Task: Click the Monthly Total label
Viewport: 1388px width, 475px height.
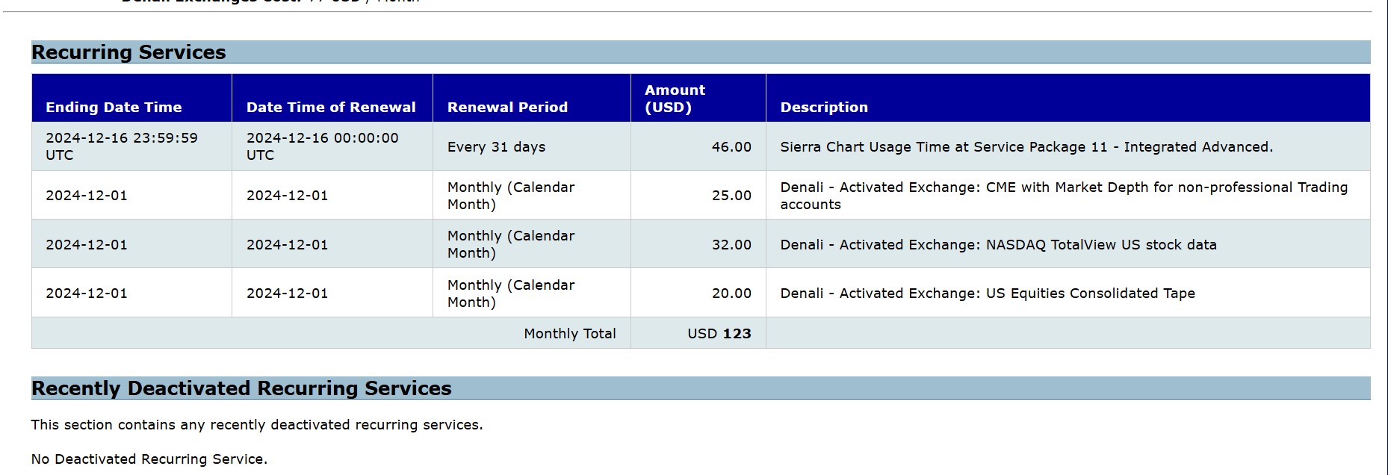Action: tap(569, 334)
